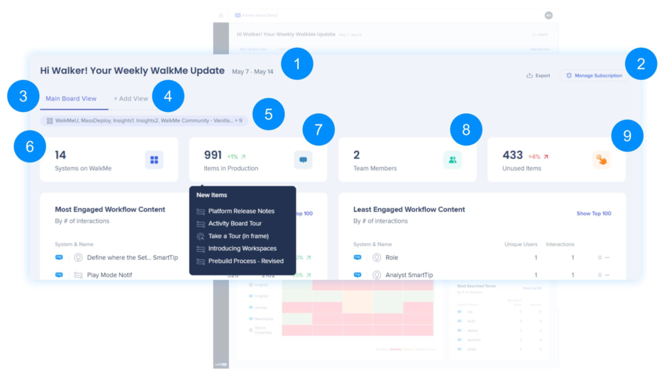Click the pin icon next to Role
Image resolution: width=670 pixels, height=377 pixels.
(x=376, y=257)
